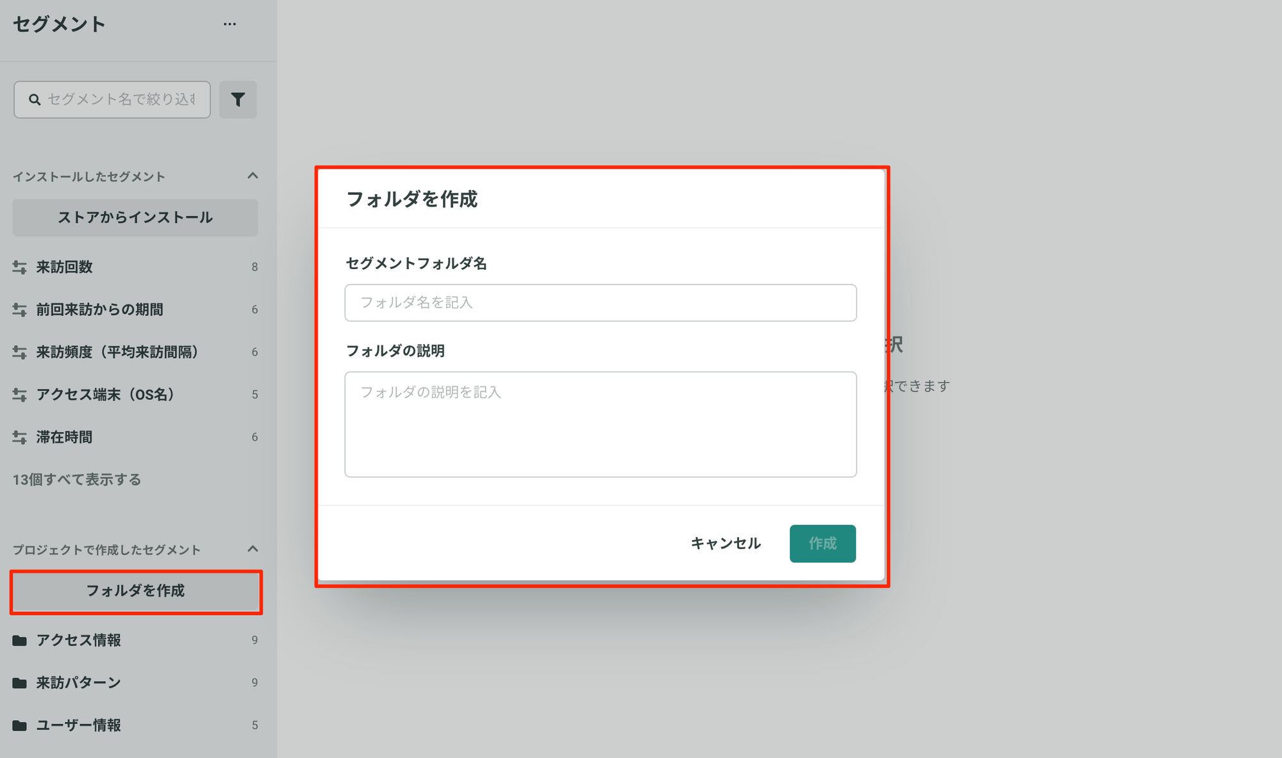Collapse the インストールしたセグメント section
Viewport: 1282px width, 758px height.
253,176
